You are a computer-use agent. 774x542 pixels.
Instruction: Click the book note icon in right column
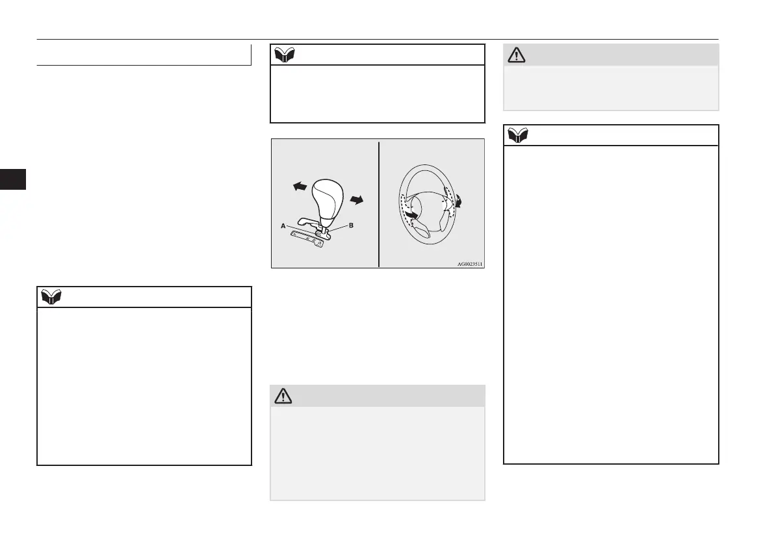point(518,135)
